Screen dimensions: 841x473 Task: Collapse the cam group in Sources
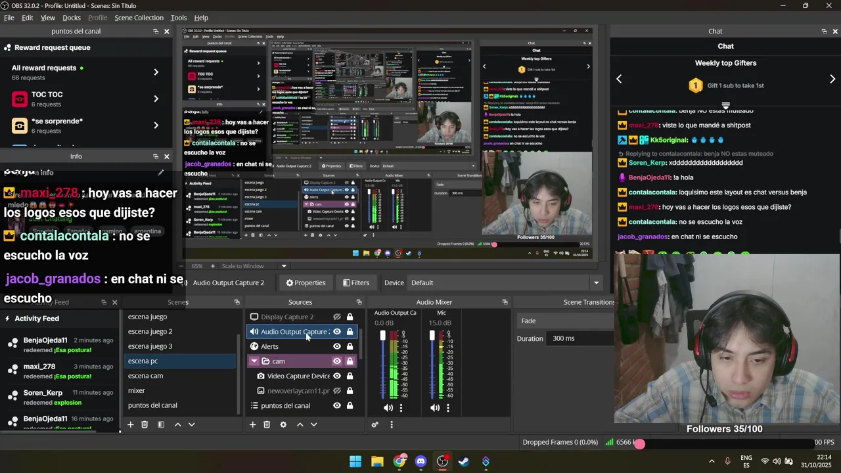[x=254, y=361]
